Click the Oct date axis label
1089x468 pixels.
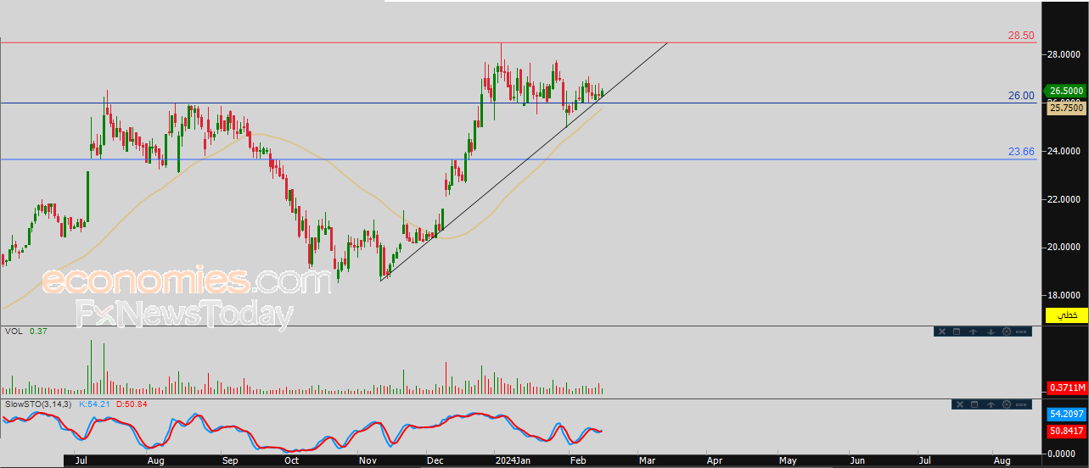tap(291, 460)
